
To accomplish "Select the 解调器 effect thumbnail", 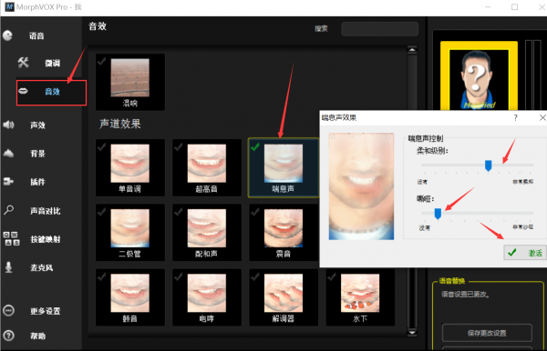I will click(x=284, y=293).
